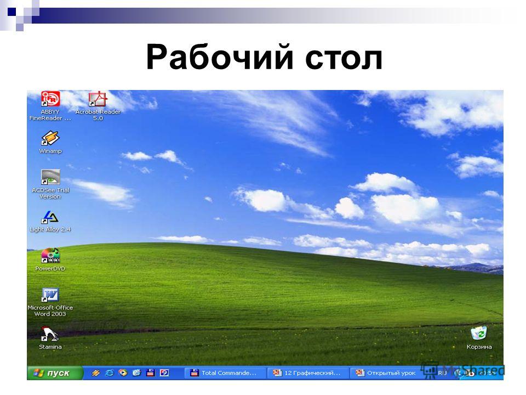The width and height of the screenshot is (526, 395).
Task: Click the Light Alloy 2.4 shortcut
Action: click(50, 222)
